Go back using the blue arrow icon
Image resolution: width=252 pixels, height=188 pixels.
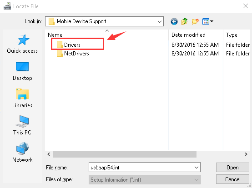tap(174, 21)
